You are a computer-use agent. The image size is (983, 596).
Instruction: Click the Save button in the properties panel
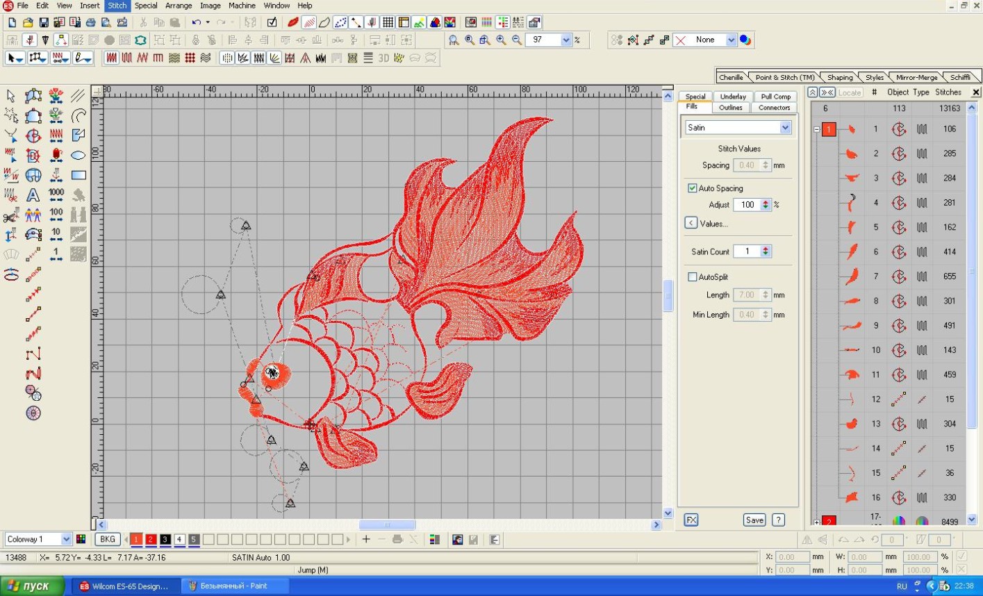(x=754, y=520)
